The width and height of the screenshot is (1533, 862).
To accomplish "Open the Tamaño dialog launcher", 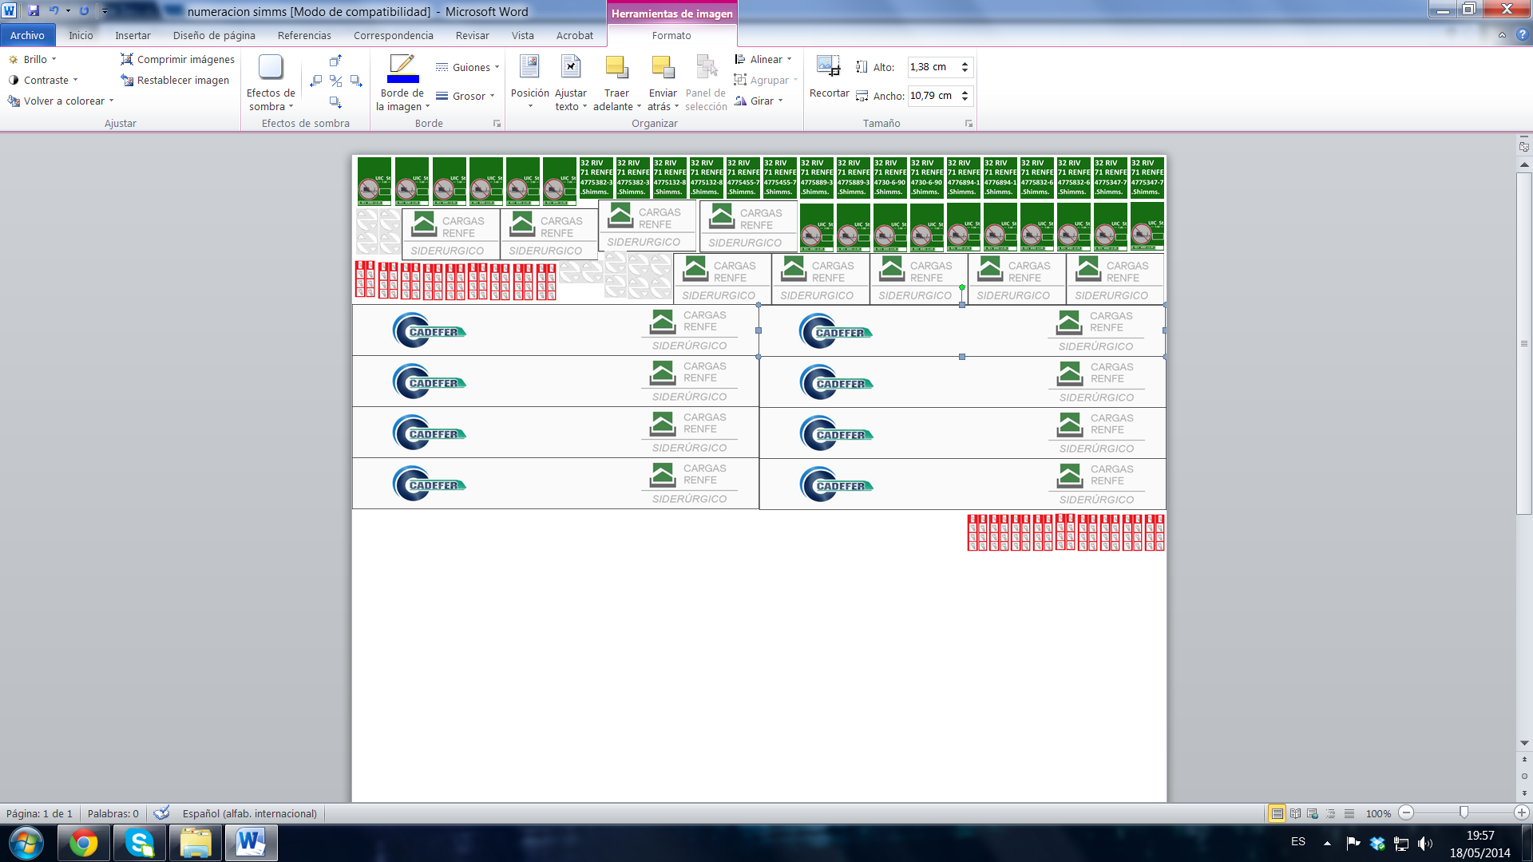I will point(969,124).
